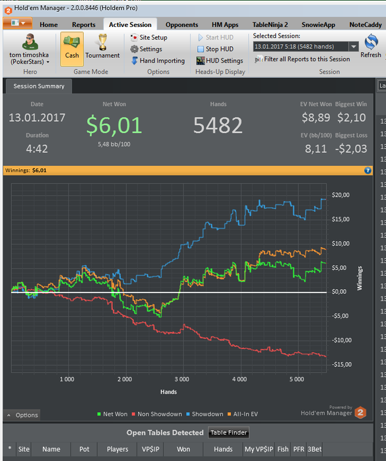Click the Net Won value $6,01

click(114, 125)
